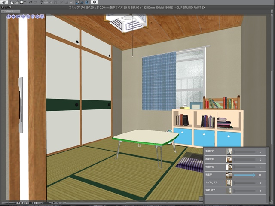Image resolution: width=275 pixels, height=206 pixels.
Task: Select the camera rotate 3D manipulator icon
Action: click(x=9, y=16)
